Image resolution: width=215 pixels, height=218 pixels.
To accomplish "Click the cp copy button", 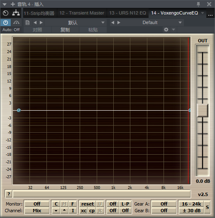I will [92, 211].
